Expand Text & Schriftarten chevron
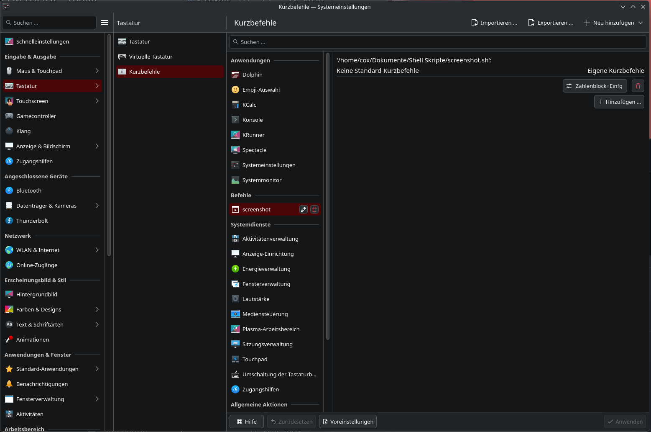651x432 pixels. [x=97, y=324]
